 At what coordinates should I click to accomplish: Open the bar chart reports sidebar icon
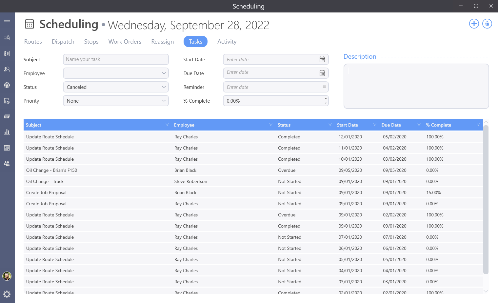point(7,132)
